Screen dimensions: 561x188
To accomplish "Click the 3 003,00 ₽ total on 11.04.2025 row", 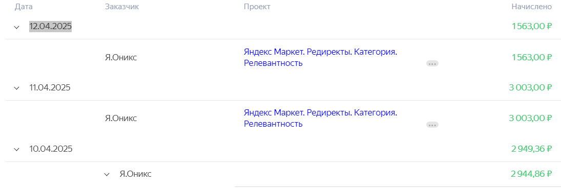I will 531,88.
